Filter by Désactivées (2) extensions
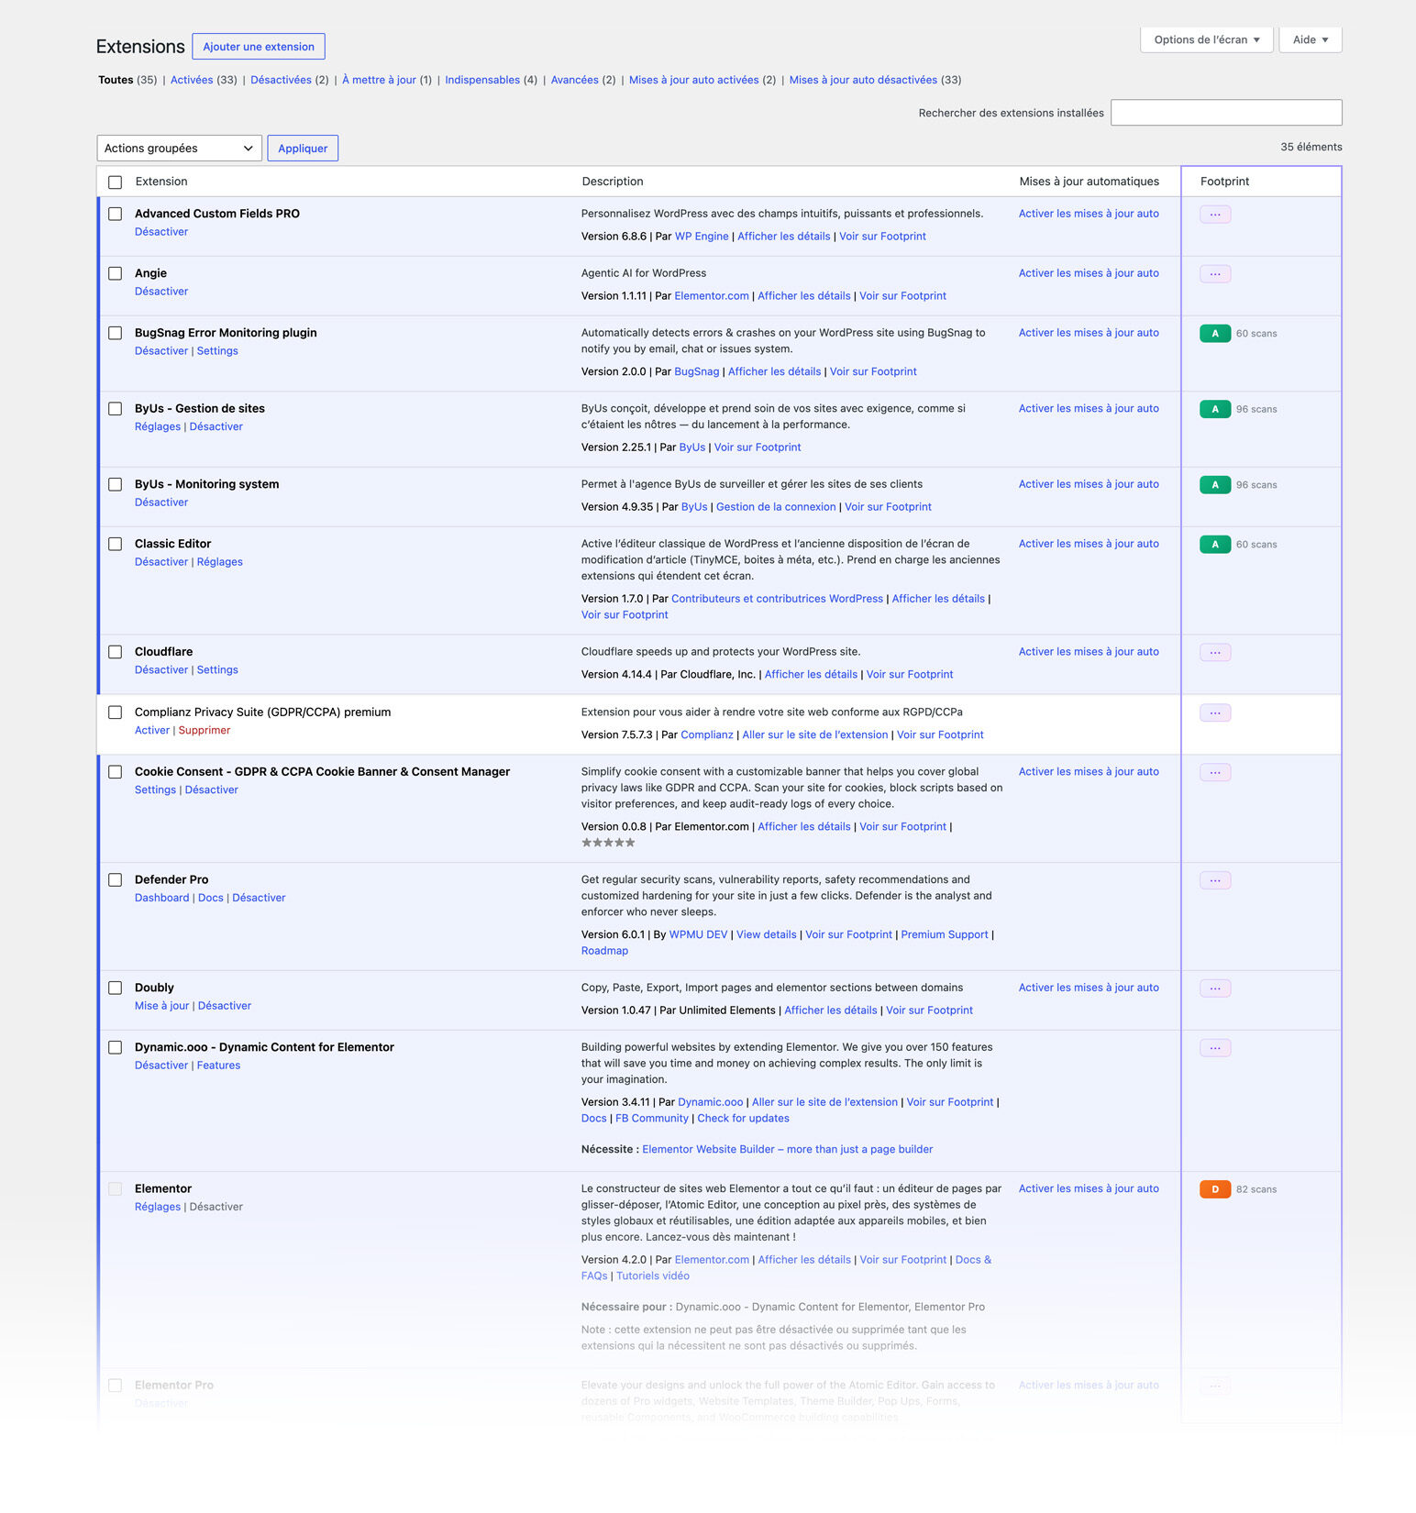Screen dimensions: 1416x1513 (x=290, y=80)
